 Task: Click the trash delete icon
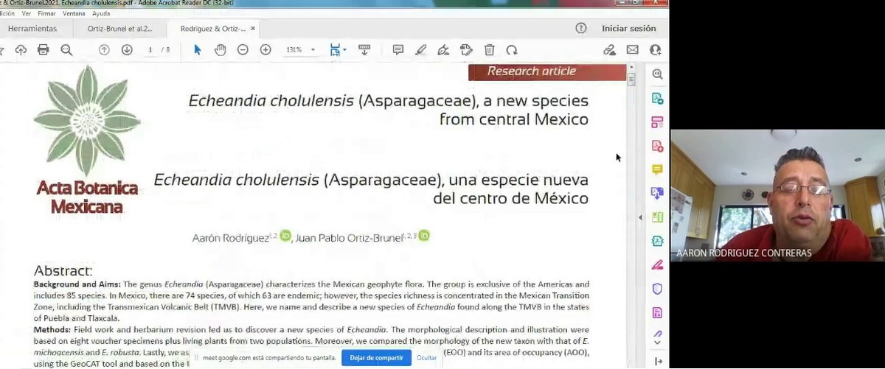[489, 50]
